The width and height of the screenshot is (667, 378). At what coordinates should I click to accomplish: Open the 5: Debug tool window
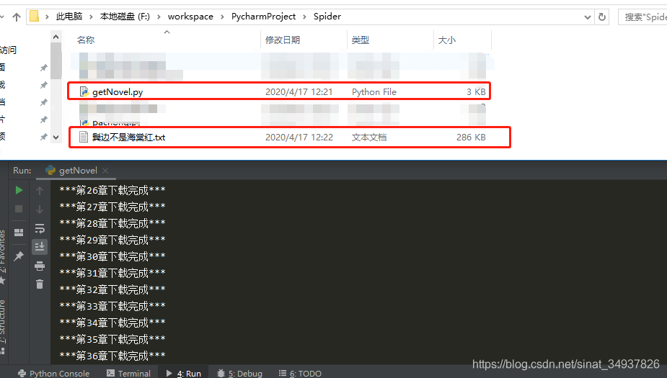click(x=240, y=374)
